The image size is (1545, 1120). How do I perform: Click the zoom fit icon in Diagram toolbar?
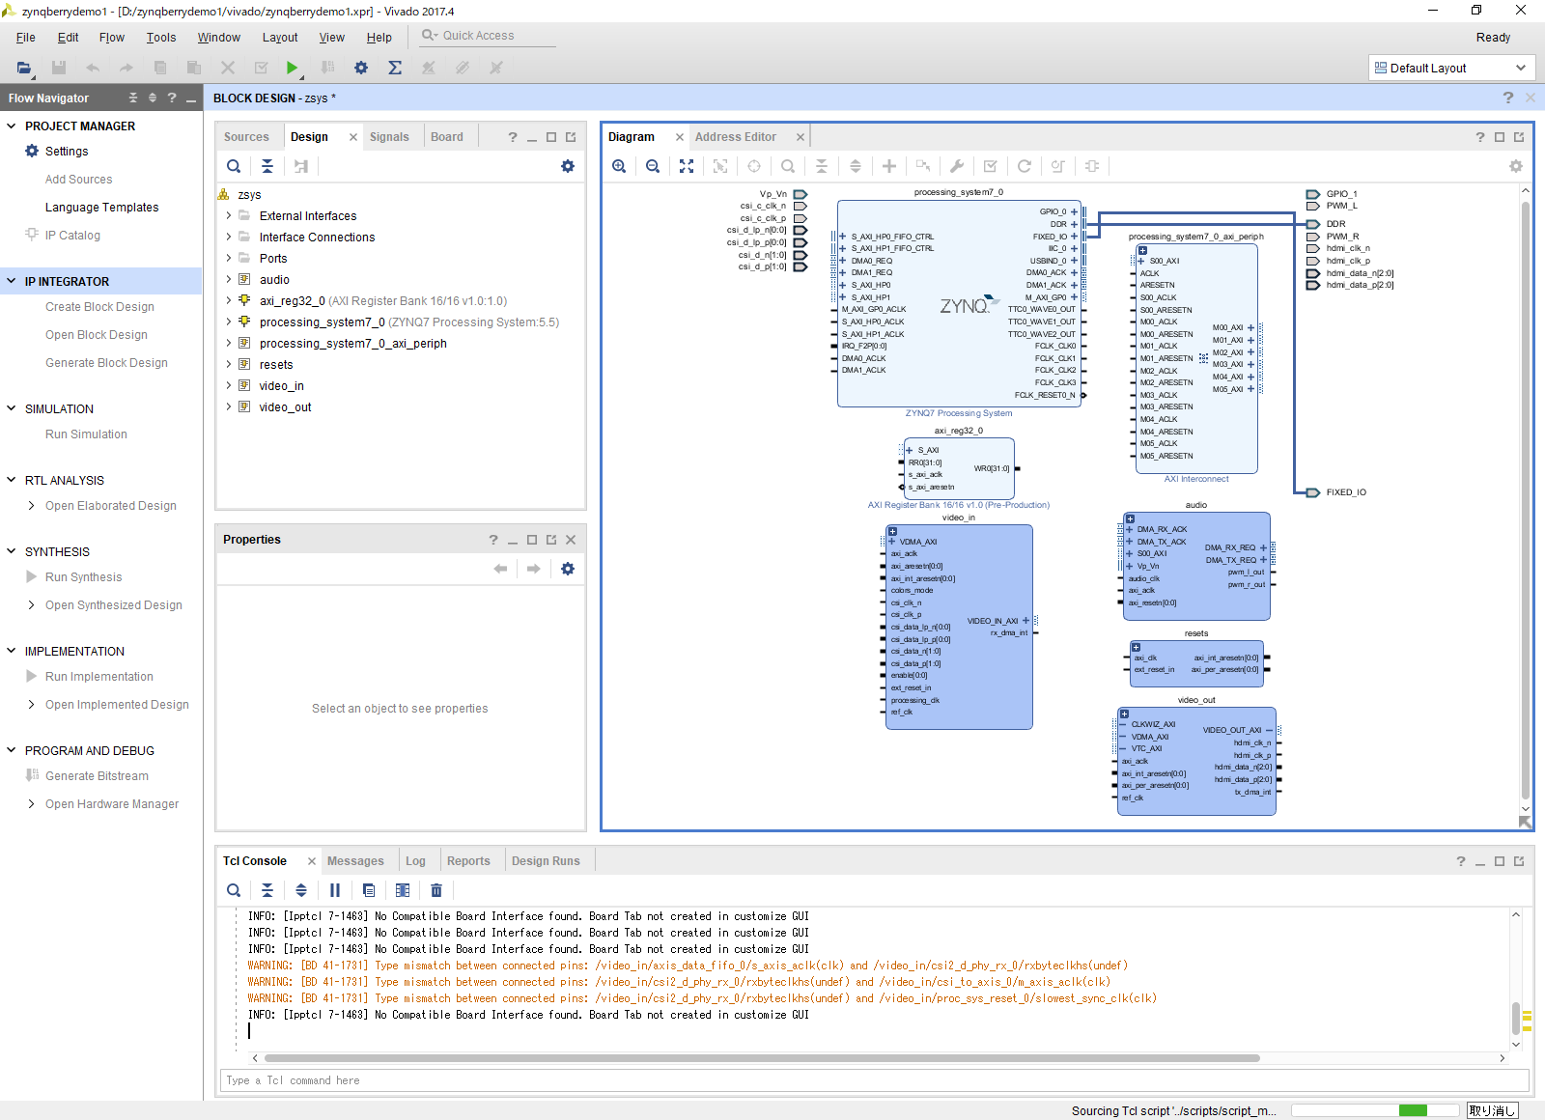tap(687, 166)
